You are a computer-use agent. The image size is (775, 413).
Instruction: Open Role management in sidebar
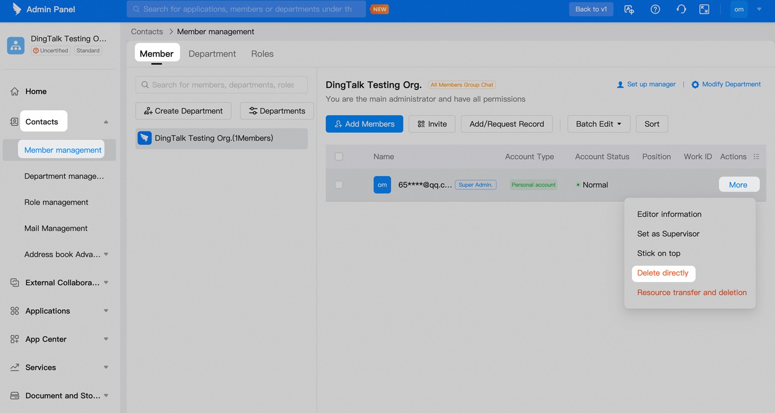(x=57, y=202)
